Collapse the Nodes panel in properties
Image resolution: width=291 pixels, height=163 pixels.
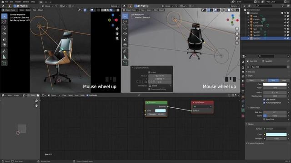[x=251, y=124]
